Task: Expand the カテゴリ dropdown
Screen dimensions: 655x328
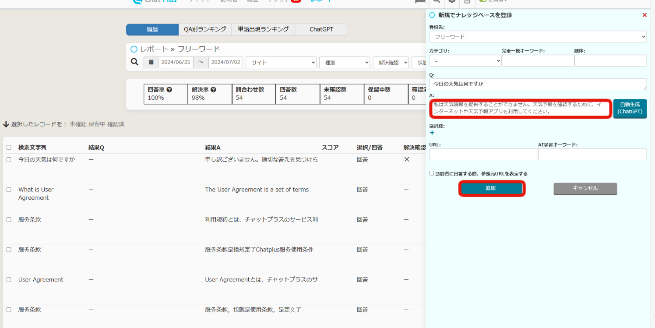Action: [465, 61]
